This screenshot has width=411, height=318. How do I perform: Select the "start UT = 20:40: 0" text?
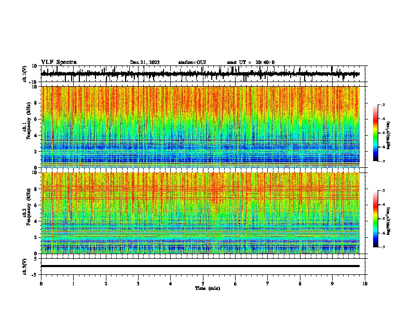251,62
